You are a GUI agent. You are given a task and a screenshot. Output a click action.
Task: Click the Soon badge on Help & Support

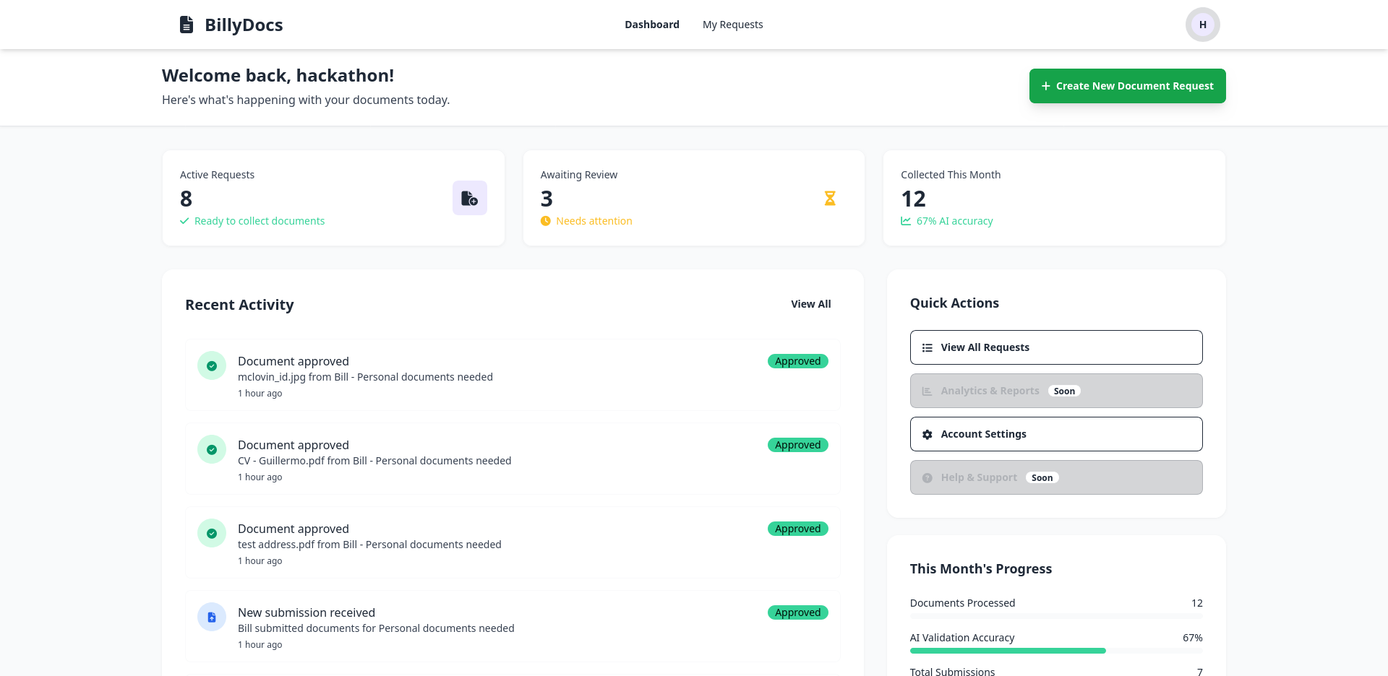pyautogui.click(x=1042, y=477)
